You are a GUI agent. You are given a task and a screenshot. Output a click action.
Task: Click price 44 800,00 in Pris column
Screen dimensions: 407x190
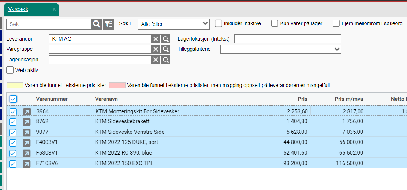click(295, 142)
